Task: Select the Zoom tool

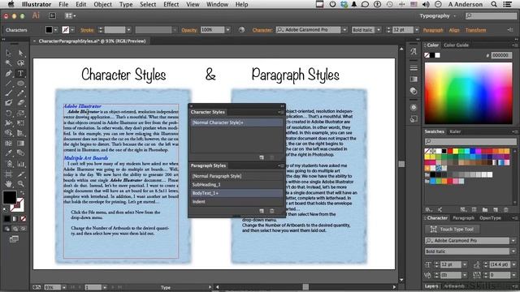Action: click(20, 183)
